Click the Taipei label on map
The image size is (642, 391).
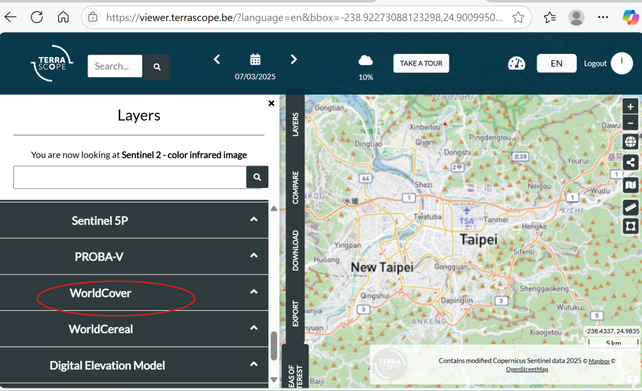[x=478, y=239]
